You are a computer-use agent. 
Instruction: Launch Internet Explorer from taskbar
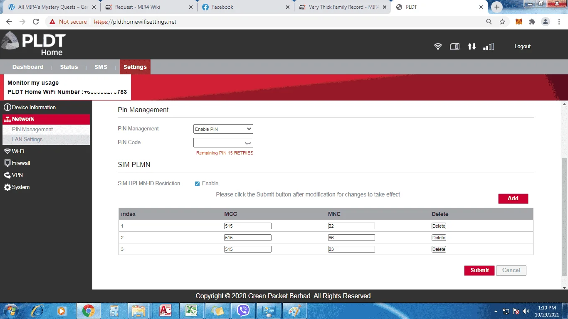37,310
